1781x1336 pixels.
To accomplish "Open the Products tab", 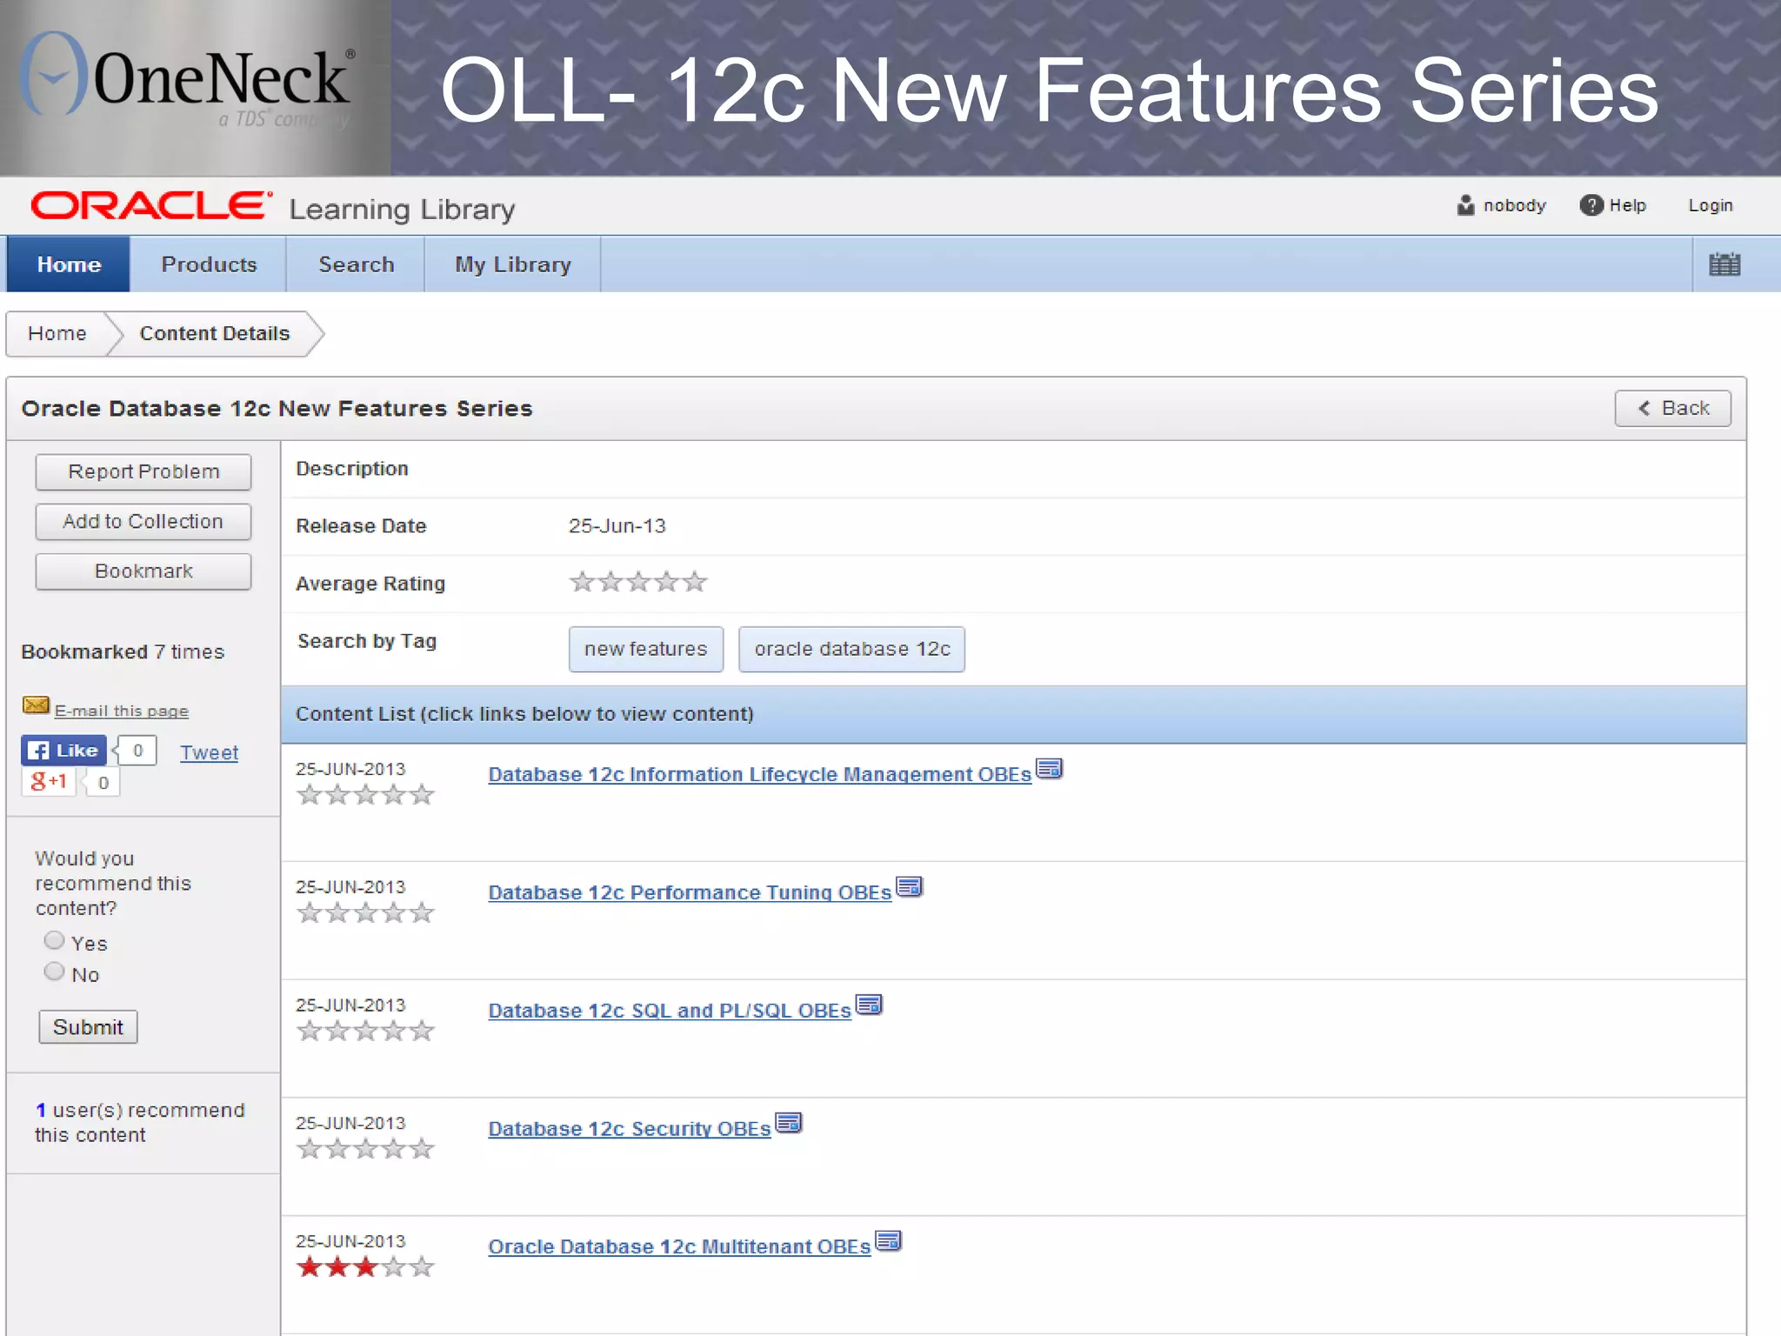I will click(x=209, y=264).
